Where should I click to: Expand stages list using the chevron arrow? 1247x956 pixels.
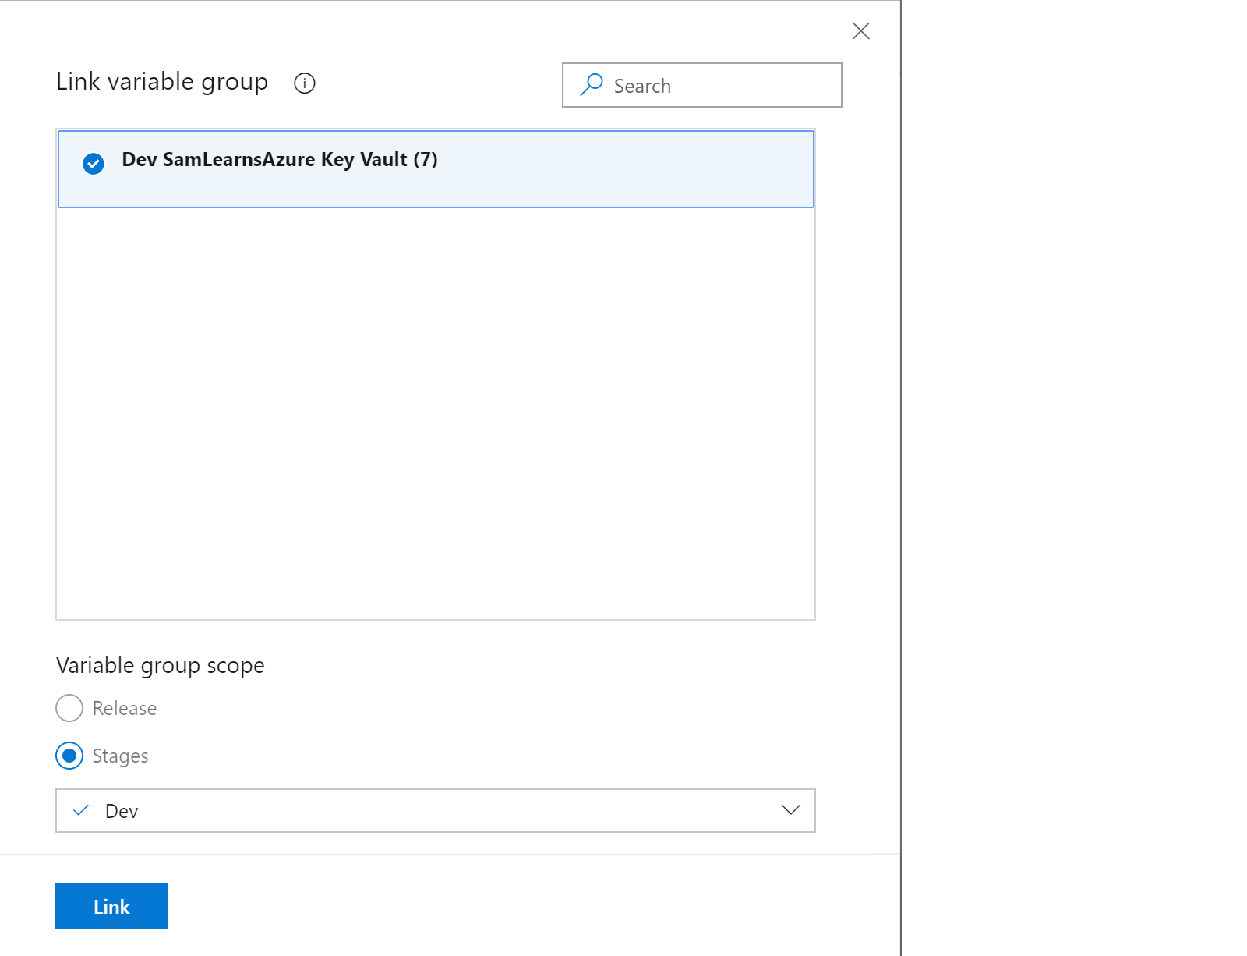(790, 810)
